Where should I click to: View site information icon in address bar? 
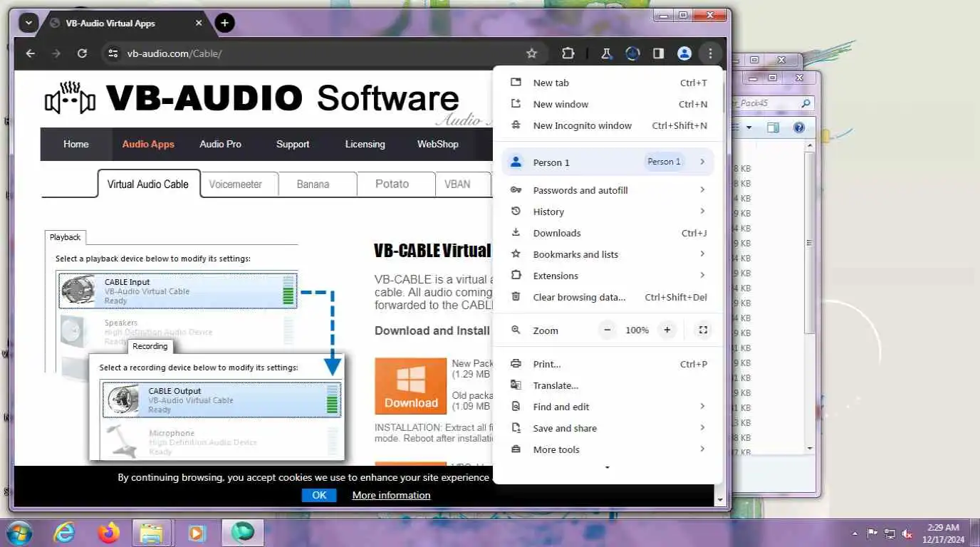click(x=113, y=53)
